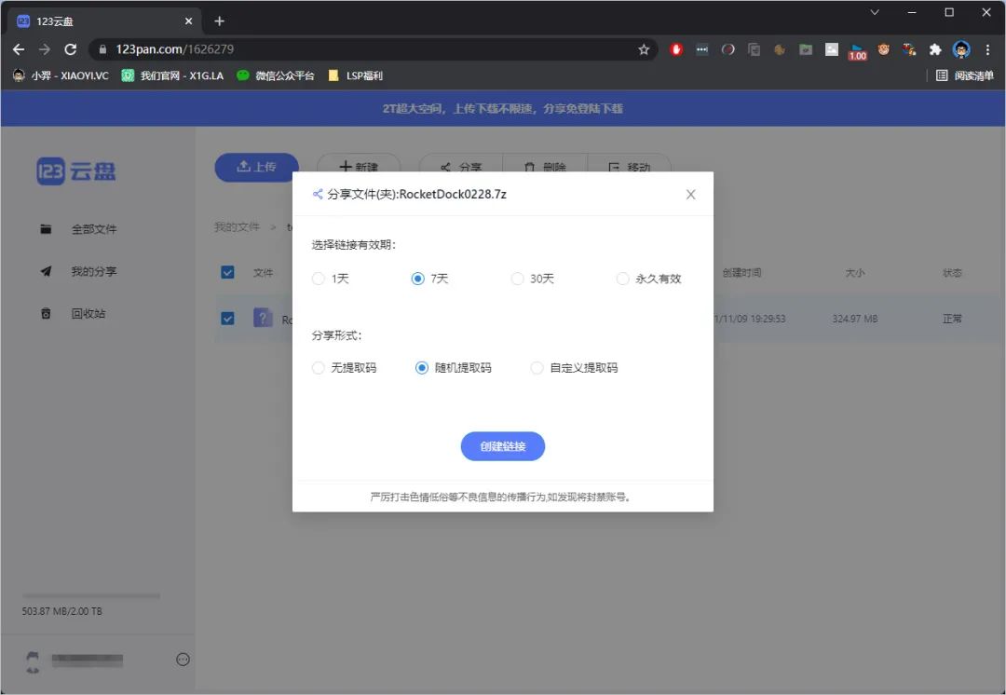Open 回收站 recycle bin
Image resolution: width=1006 pixels, height=695 pixels.
click(88, 314)
